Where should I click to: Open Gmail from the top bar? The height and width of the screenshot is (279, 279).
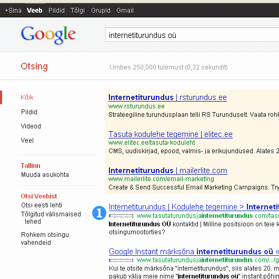point(125,11)
